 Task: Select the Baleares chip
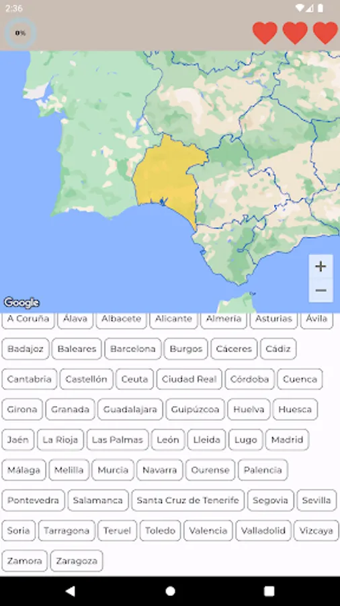coord(77,349)
